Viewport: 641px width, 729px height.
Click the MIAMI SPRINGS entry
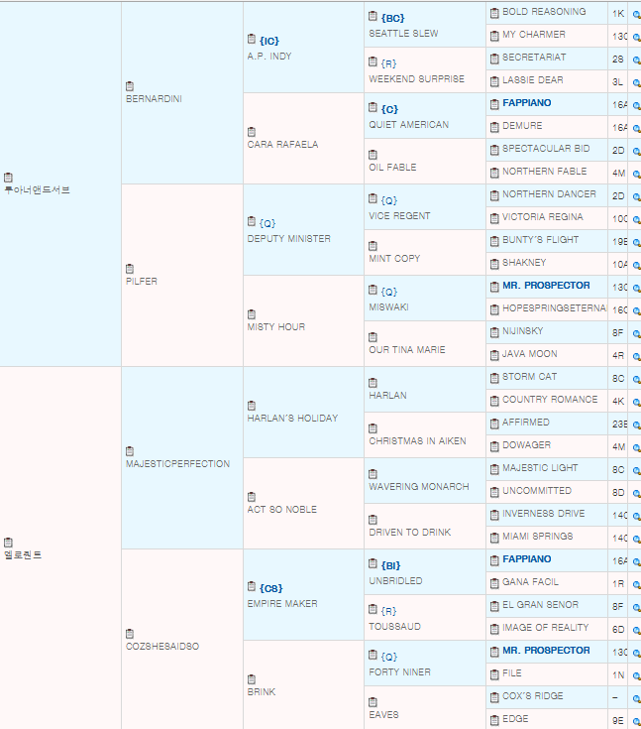pos(538,536)
